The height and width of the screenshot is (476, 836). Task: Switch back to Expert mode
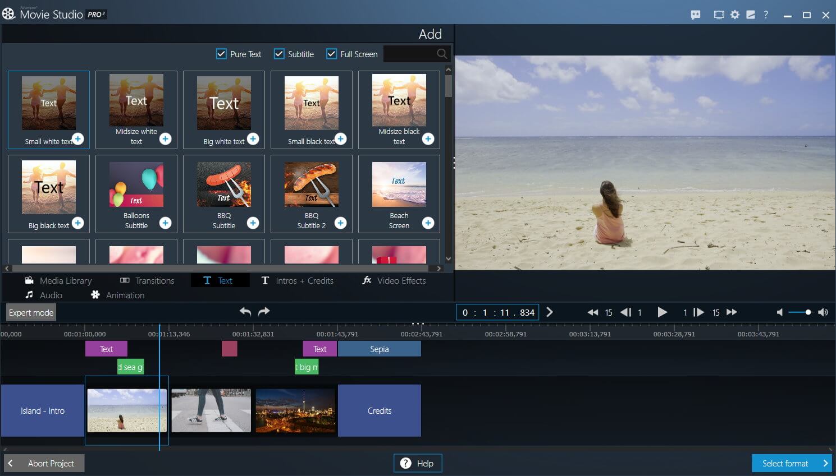click(30, 312)
